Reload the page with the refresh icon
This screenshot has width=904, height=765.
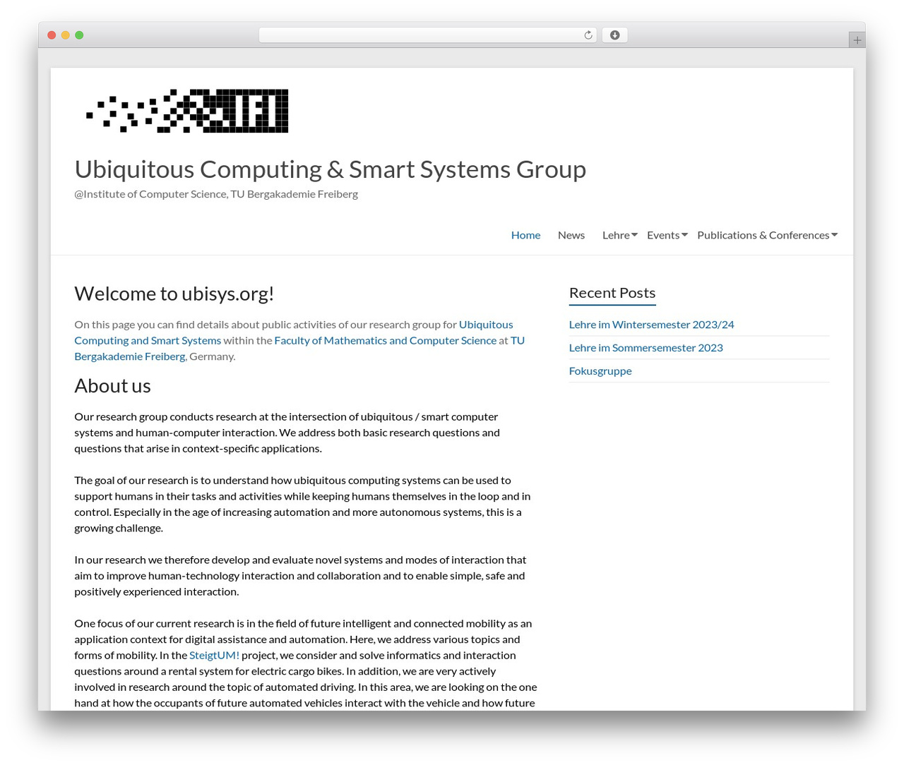click(588, 35)
